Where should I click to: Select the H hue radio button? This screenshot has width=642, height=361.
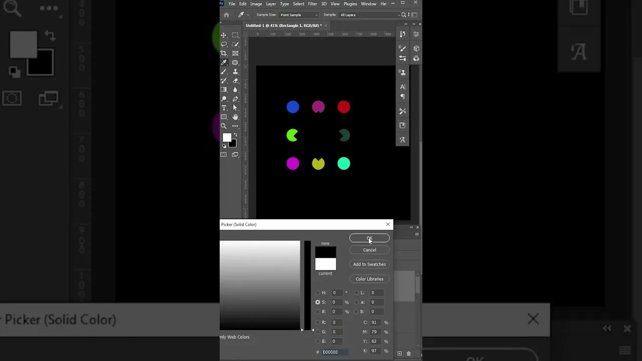(317, 293)
